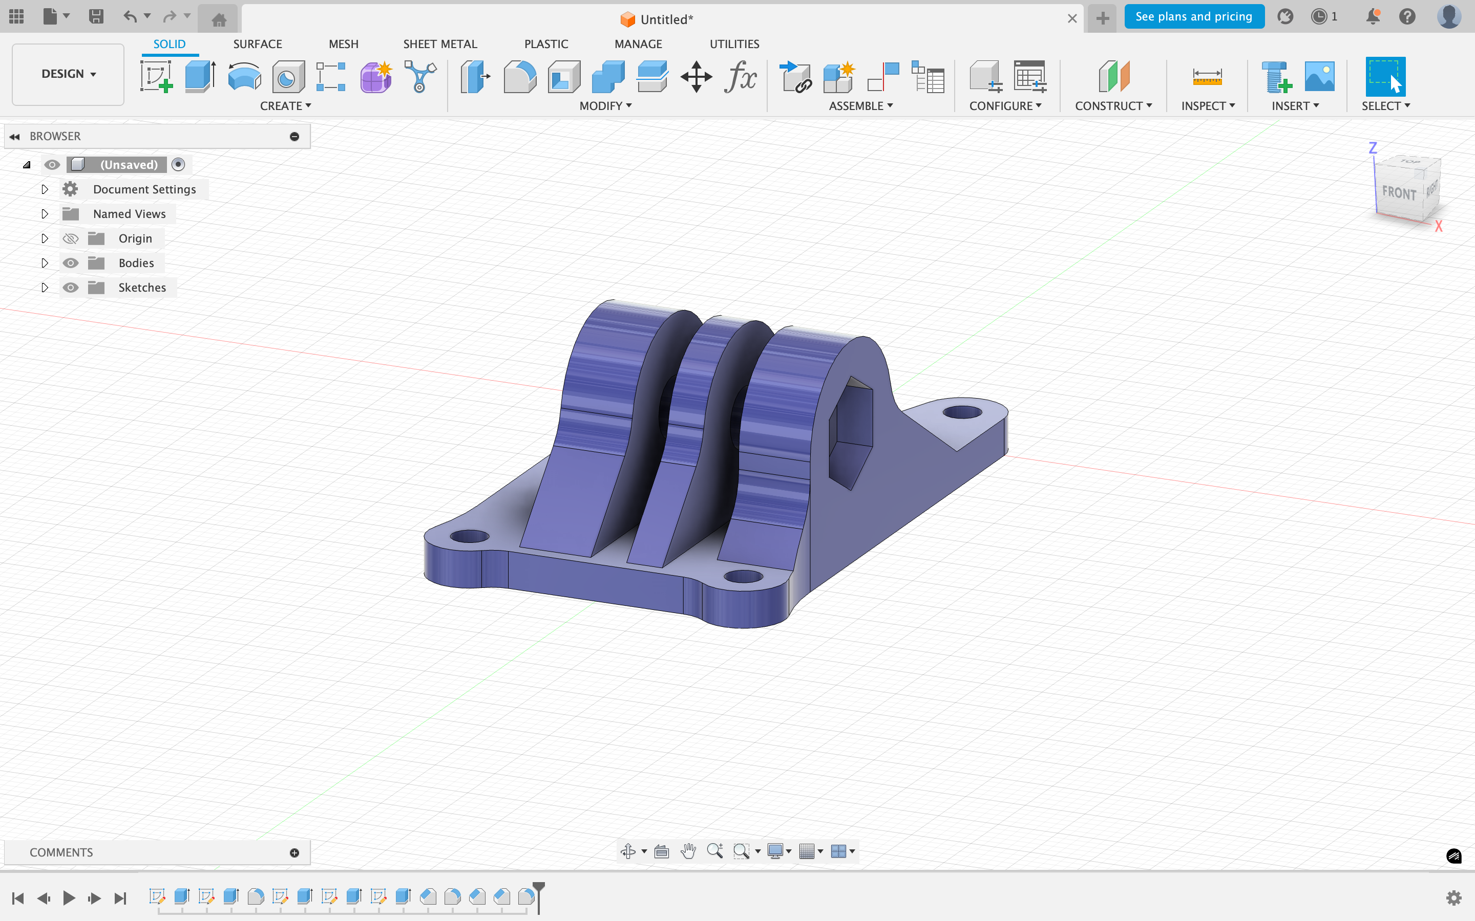This screenshot has width=1475, height=921.
Task: Toggle visibility of Bodies folder
Action: coord(71,263)
